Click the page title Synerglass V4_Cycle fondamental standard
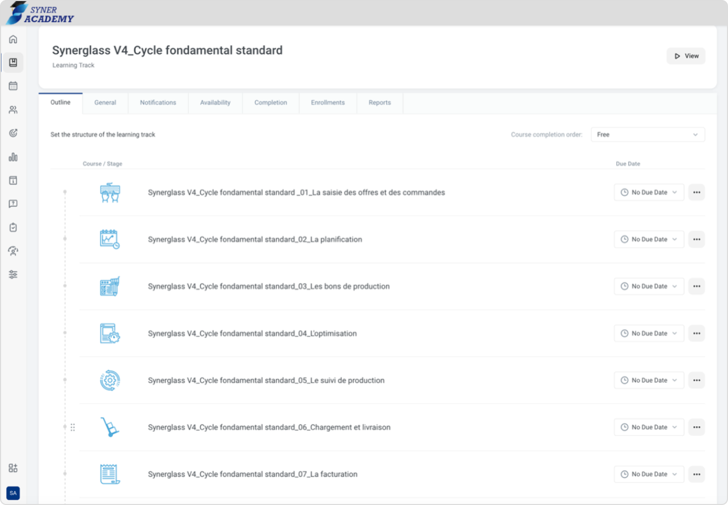Viewport: 728px width, 505px height. 167,50
